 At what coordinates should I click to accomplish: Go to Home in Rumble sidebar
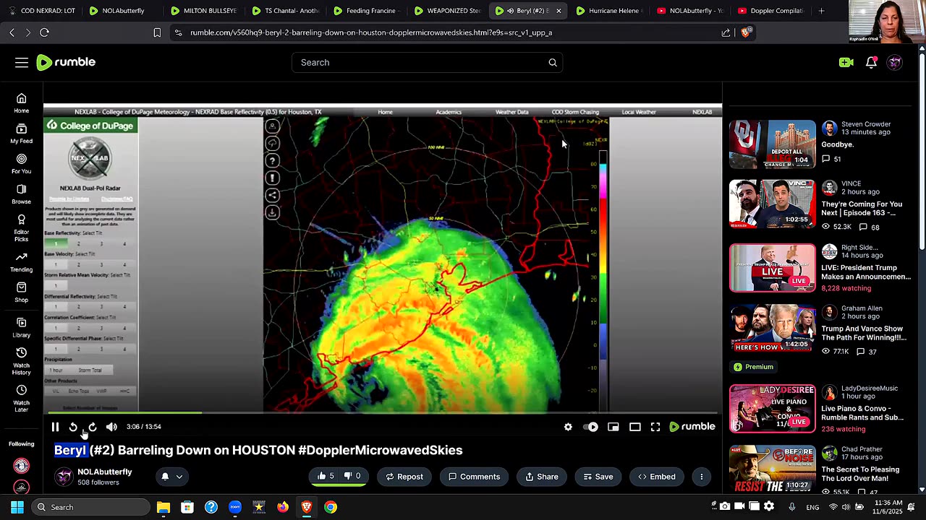pos(22,103)
